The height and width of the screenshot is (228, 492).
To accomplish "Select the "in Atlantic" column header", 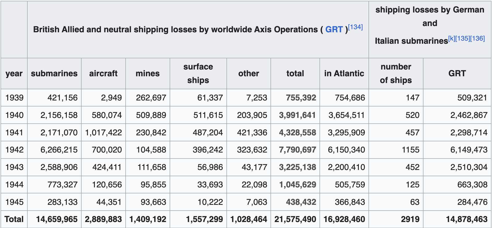I will 344,74.
